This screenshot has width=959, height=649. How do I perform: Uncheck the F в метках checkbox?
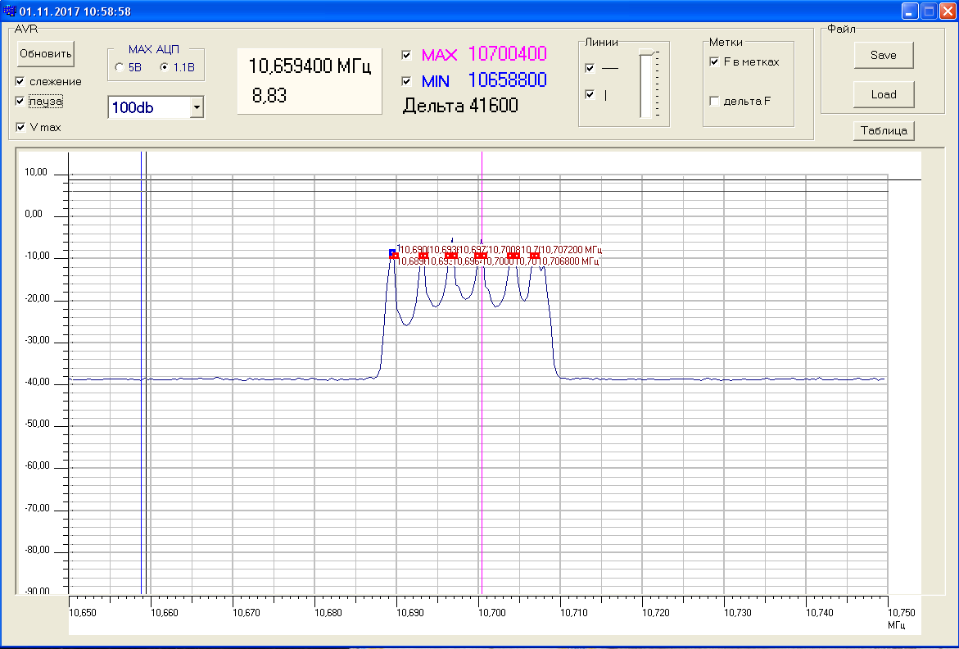point(714,61)
